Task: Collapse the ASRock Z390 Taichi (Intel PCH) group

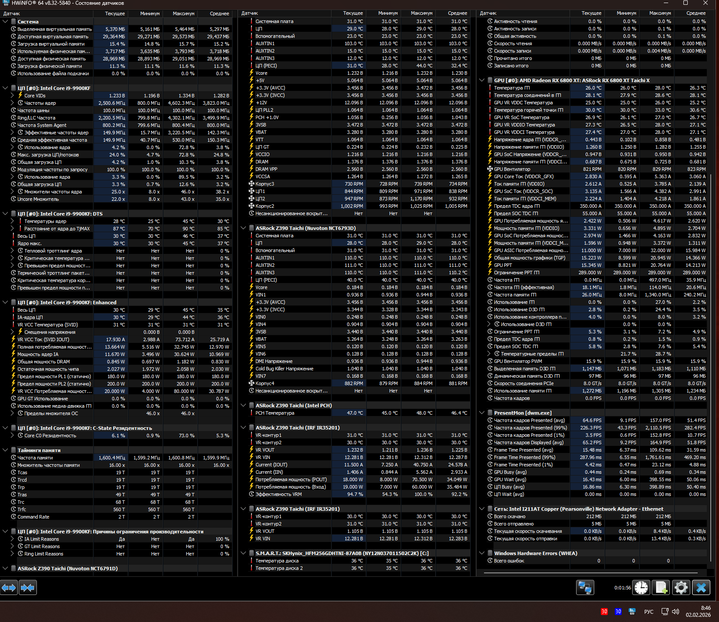Action: pyautogui.click(x=244, y=406)
